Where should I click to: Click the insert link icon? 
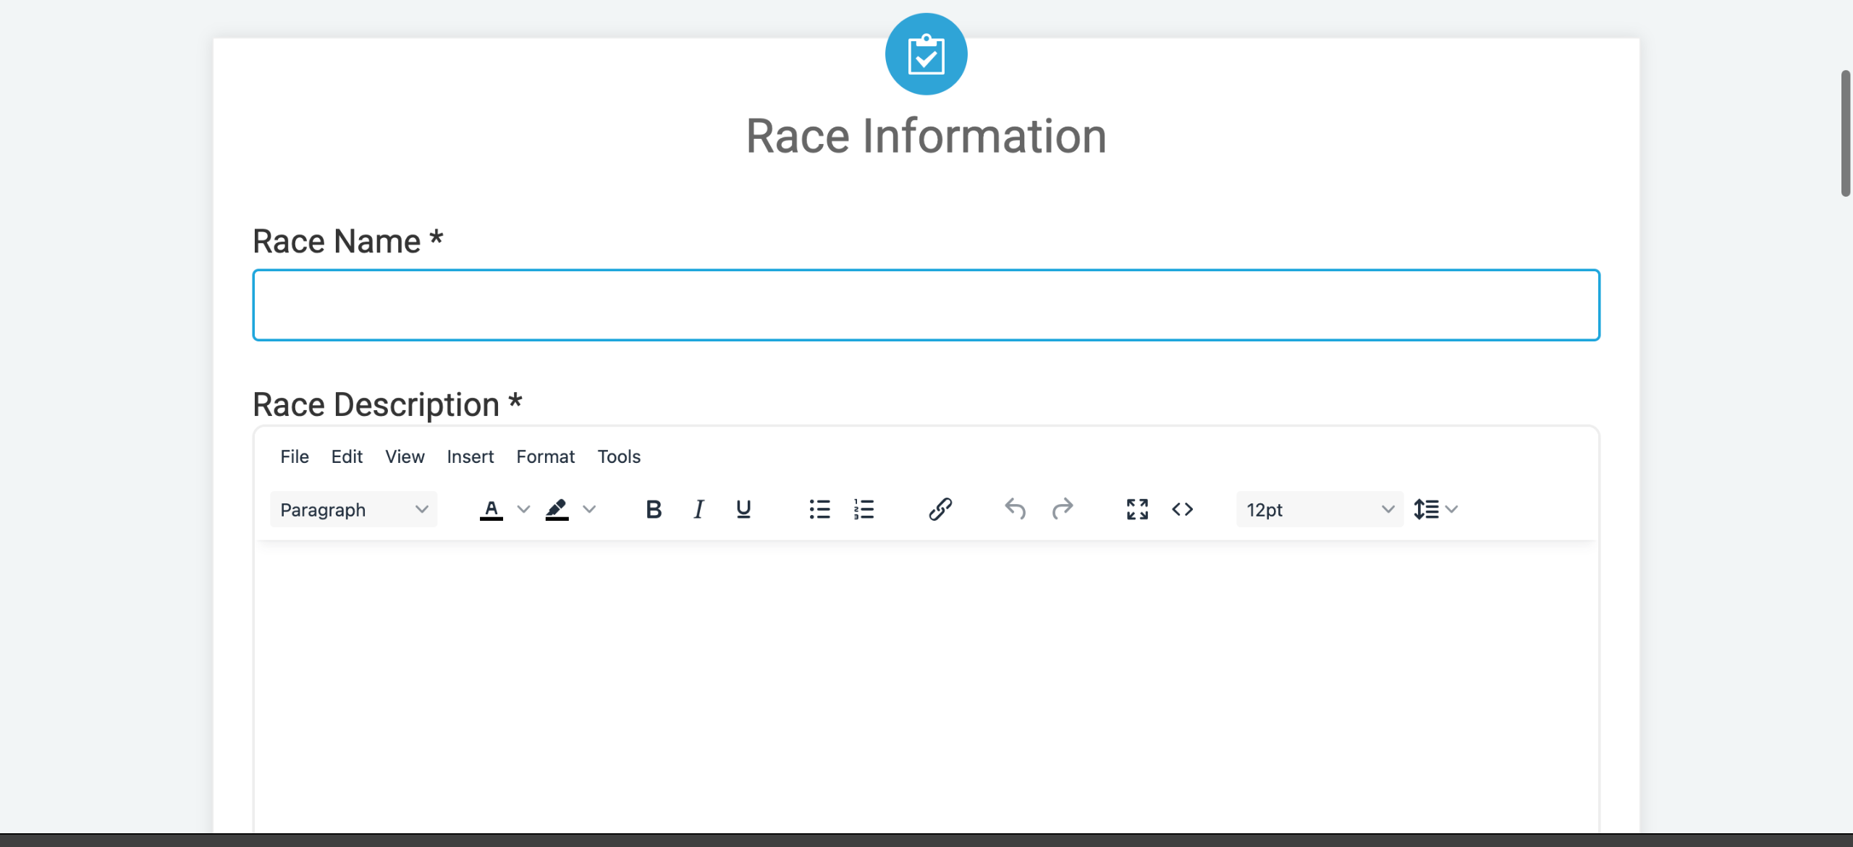pyautogui.click(x=940, y=509)
